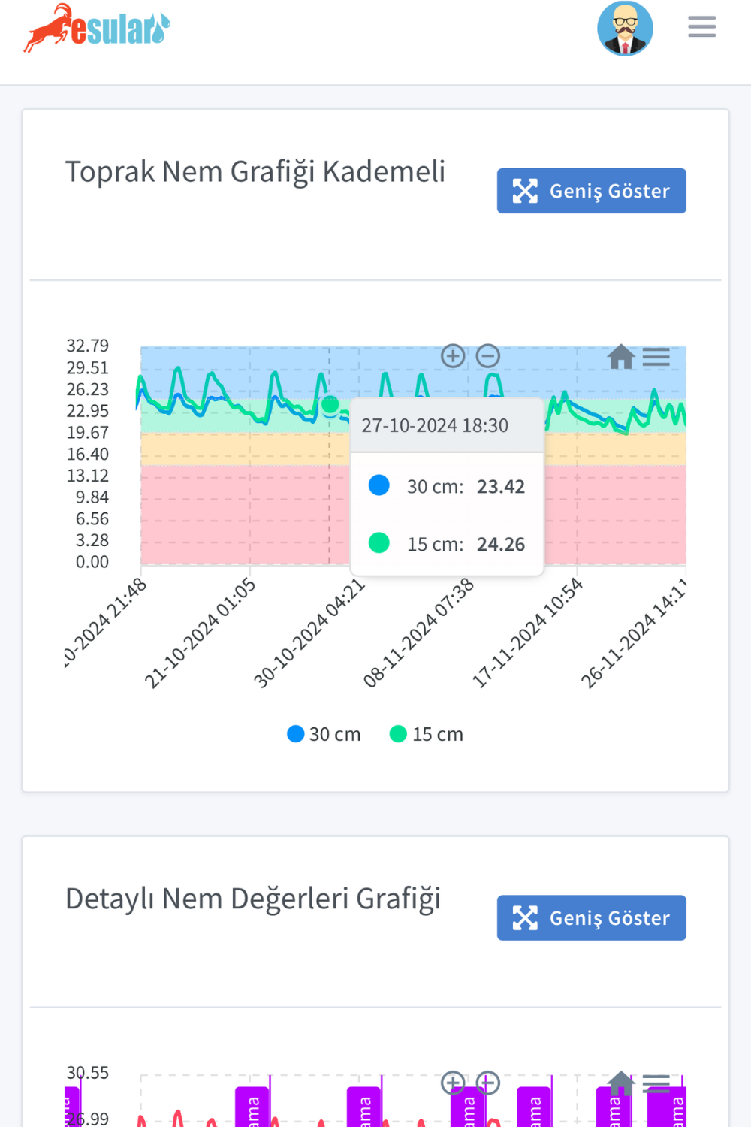Reset Toprak Nem chart view with home icon

tap(621, 358)
